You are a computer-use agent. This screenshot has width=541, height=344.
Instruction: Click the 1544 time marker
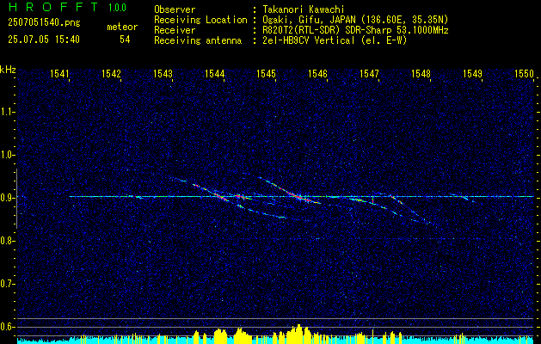click(215, 73)
